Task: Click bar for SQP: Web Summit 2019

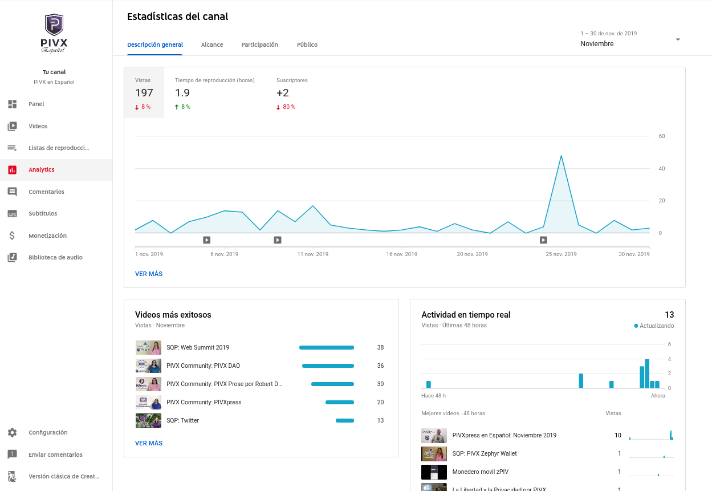Action: point(327,347)
